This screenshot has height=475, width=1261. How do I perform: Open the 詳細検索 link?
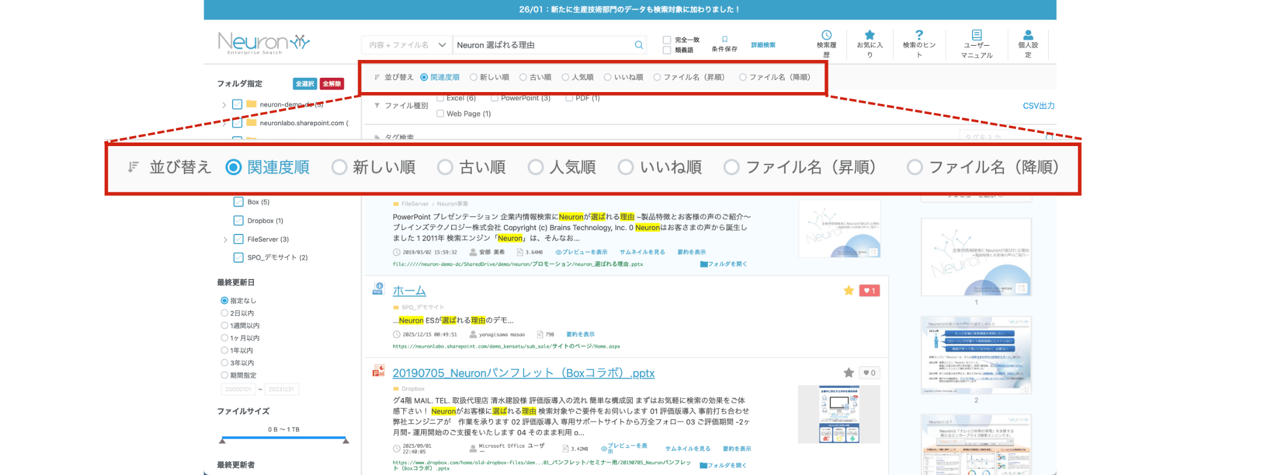[x=763, y=45]
